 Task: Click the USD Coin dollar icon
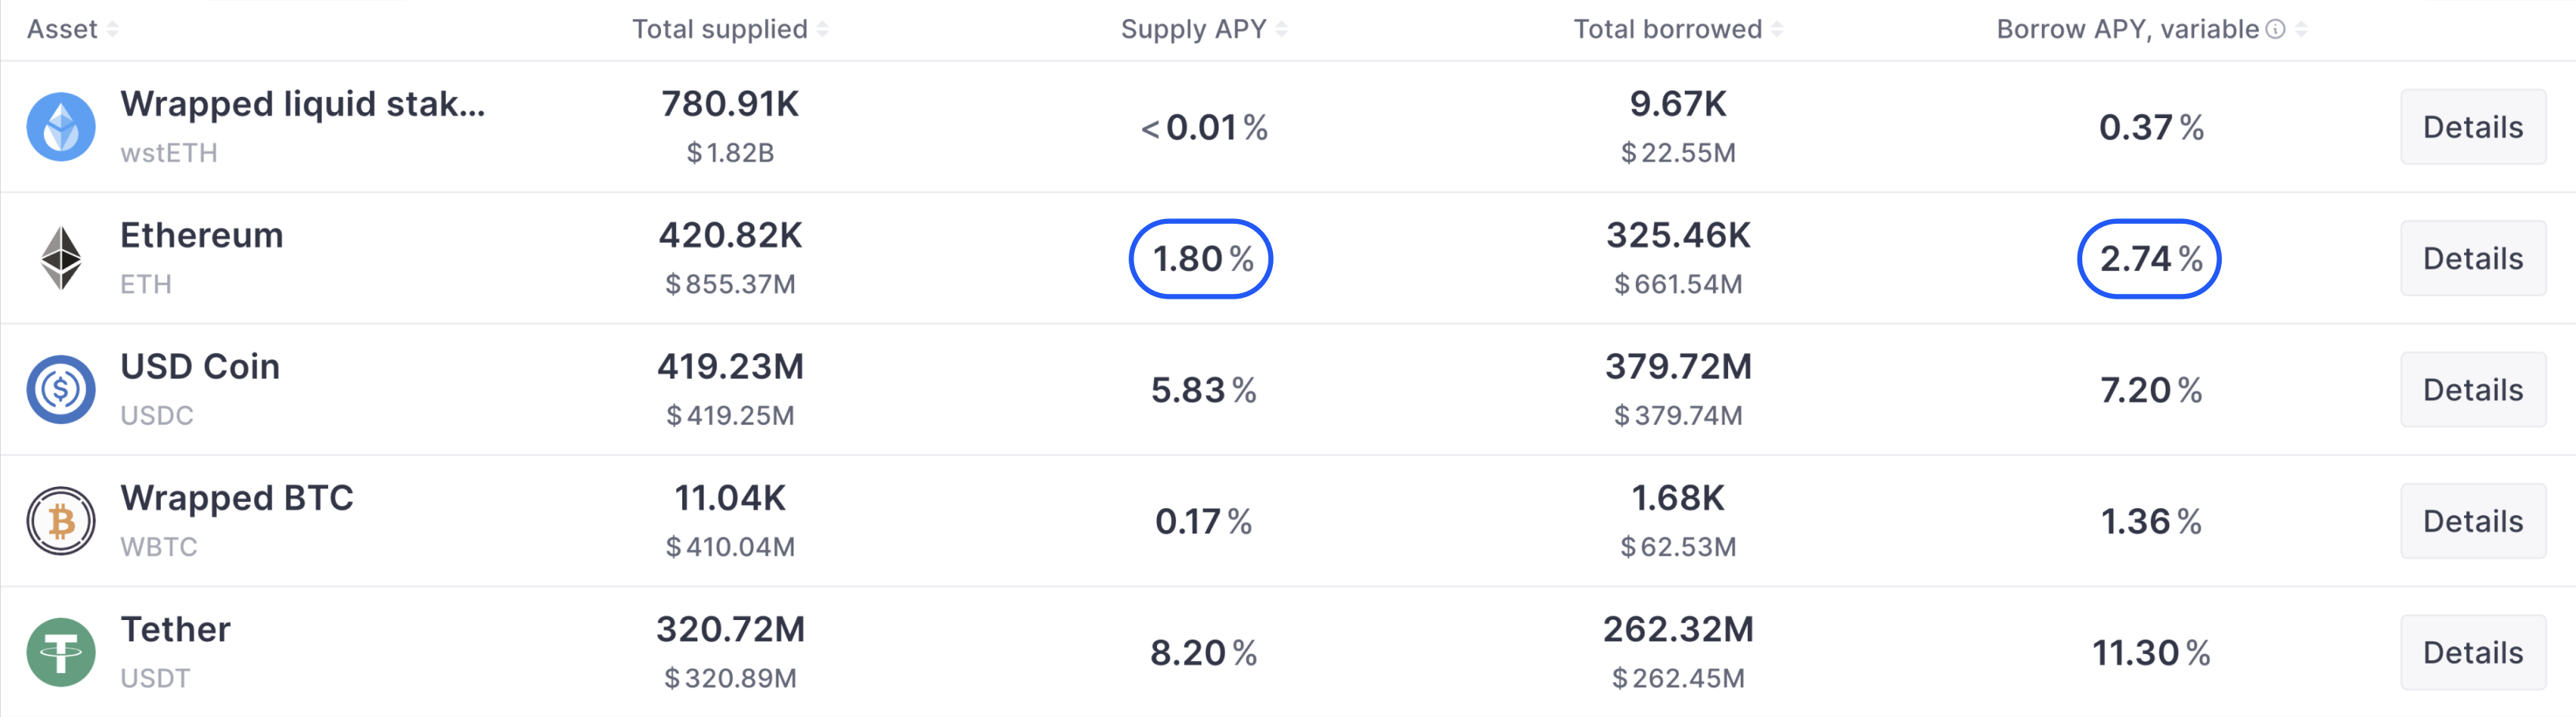coord(62,389)
